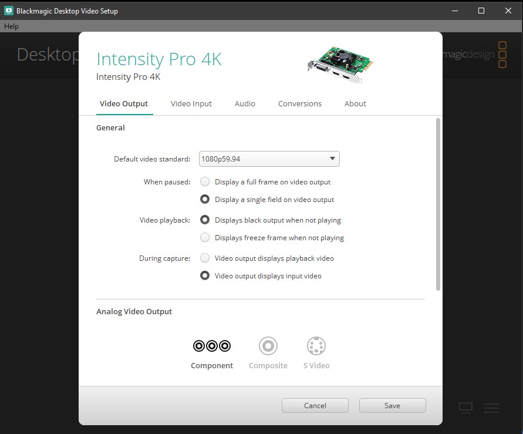This screenshot has height=434, width=523.
Task: Click the Component label text
Action: point(212,366)
